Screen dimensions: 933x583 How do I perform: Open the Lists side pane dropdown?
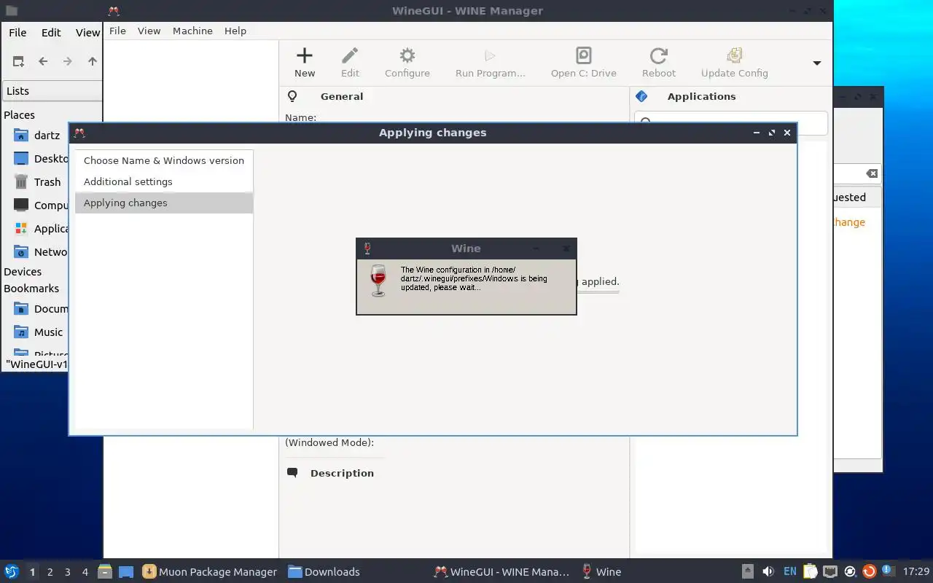tap(52, 91)
